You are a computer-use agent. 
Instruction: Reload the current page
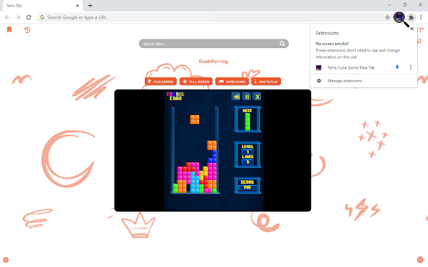point(29,17)
